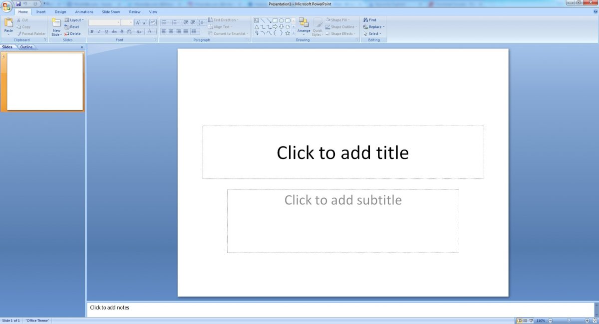Viewport: 599px width, 324px height.
Task: Switch to the Insert ribbon tab
Action: tap(40, 11)
